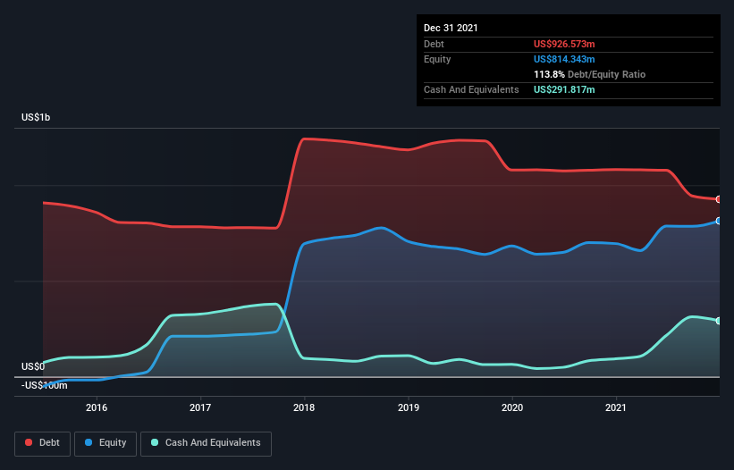Click the 2021 x-axis label
The image size is (734, 470).
point(616,407)
